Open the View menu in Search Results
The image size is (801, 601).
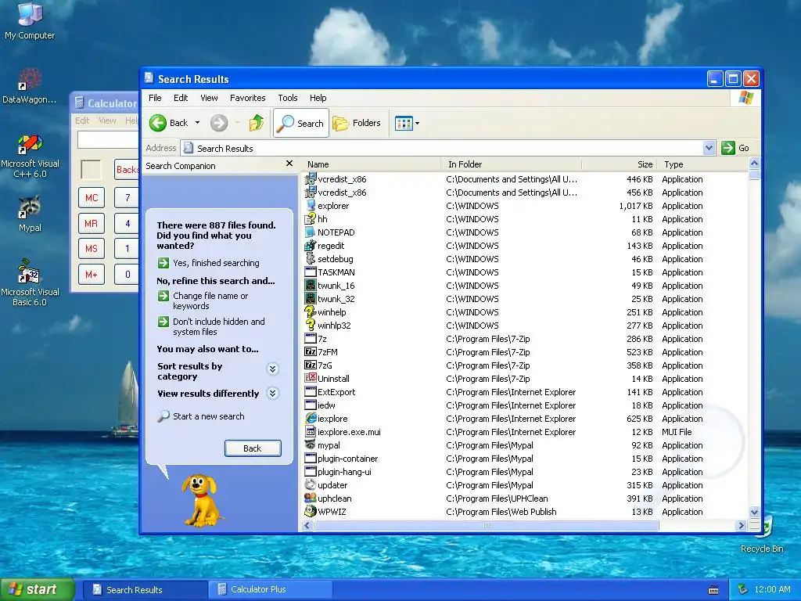coord(209,98)
